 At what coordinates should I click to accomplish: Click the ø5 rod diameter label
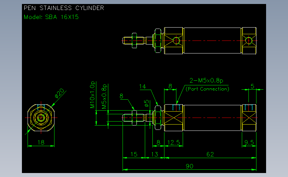pyautogui.click(x=146, y=103)
